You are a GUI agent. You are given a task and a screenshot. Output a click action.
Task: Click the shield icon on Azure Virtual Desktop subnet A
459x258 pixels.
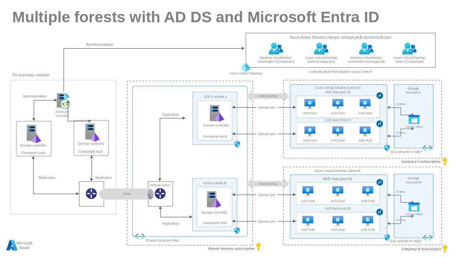387,148
